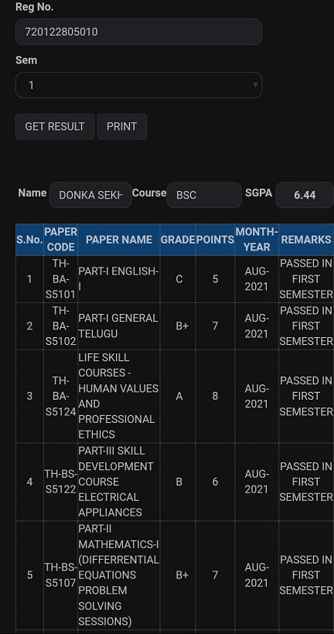Click the S.No. column header

coord(29,240)
